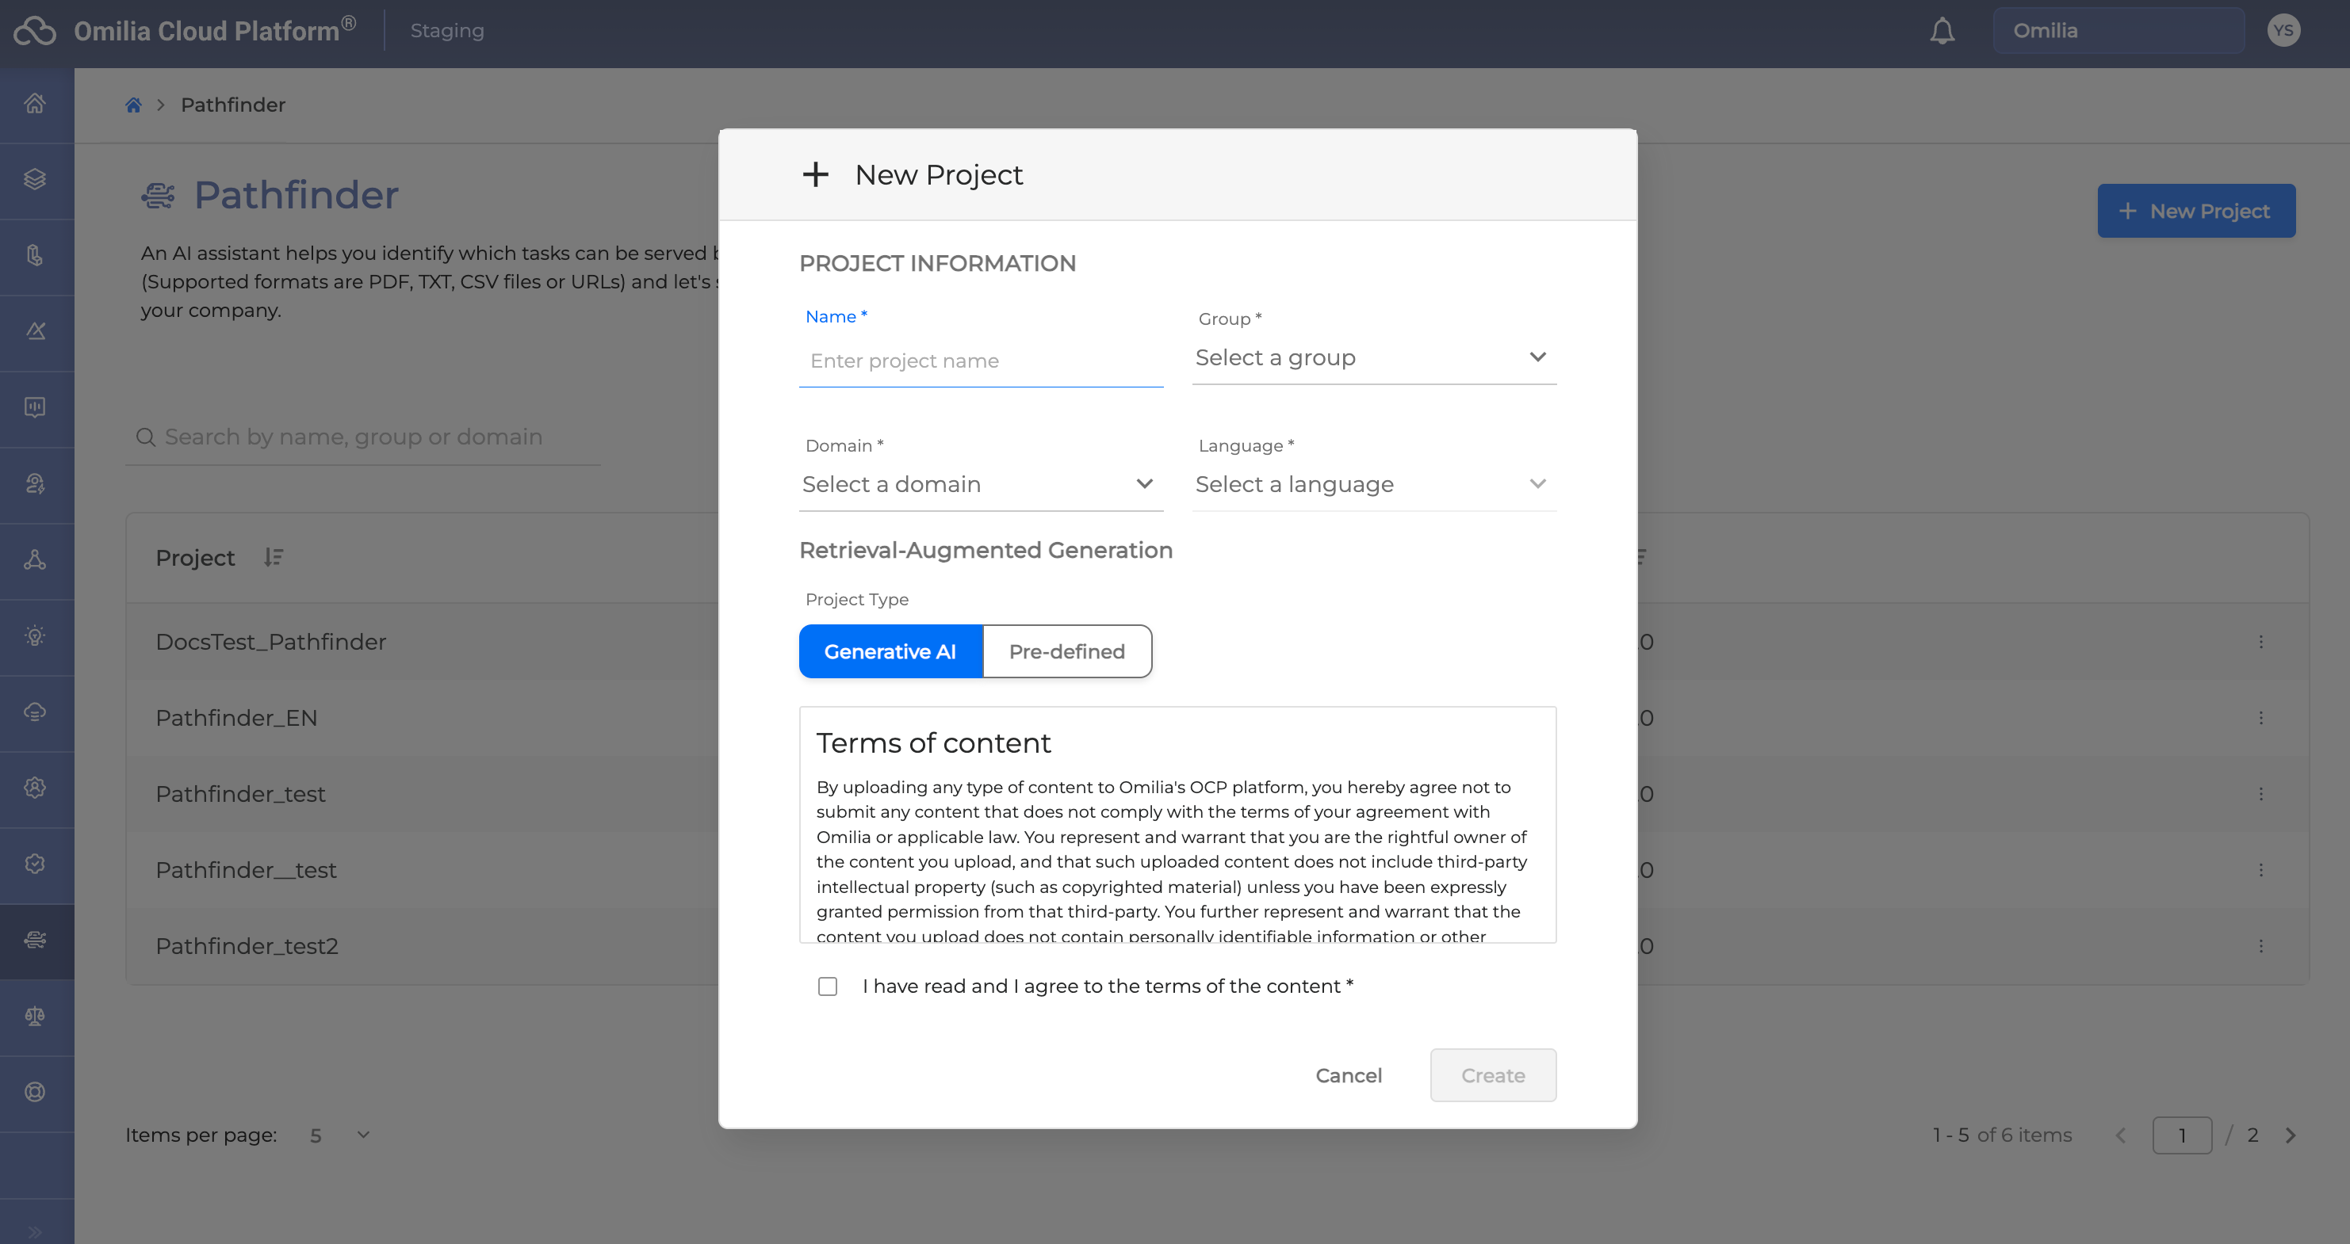This screenshot has width=2350, height=1244.
Task: Open the DocsTest_Pathfinder three-dot menu
Action: pos(2260,642)
